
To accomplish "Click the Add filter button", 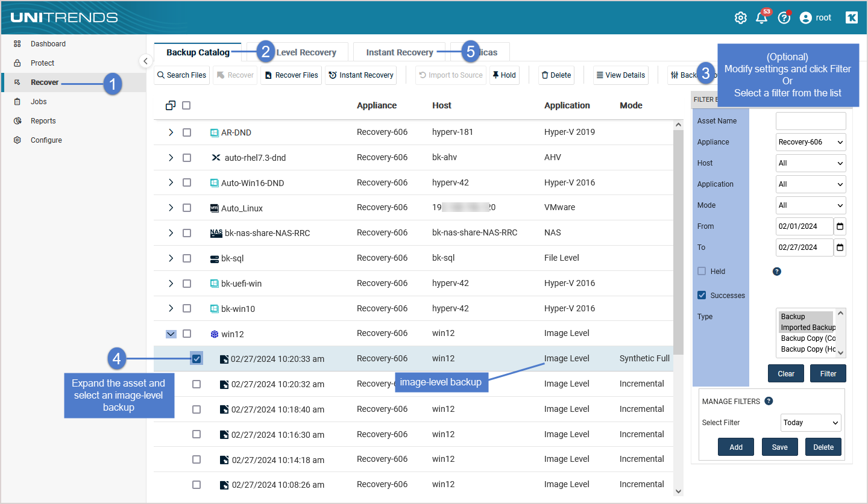I will coord(736,447).
